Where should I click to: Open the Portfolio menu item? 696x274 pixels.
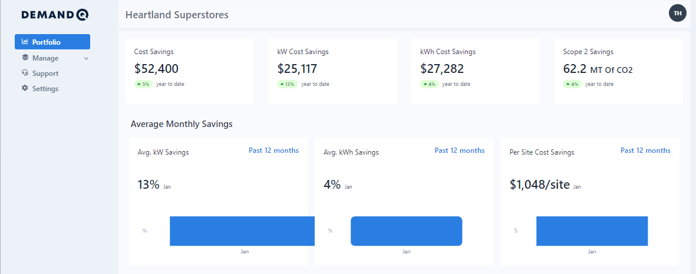tap(52, 42)
